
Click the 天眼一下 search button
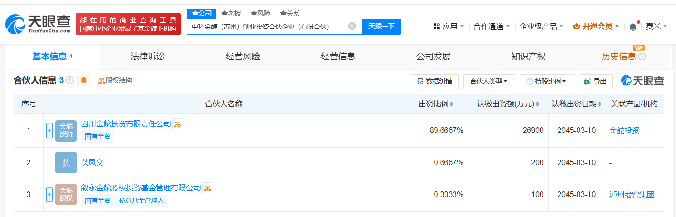pyautogui.click(x=381, y=27)
